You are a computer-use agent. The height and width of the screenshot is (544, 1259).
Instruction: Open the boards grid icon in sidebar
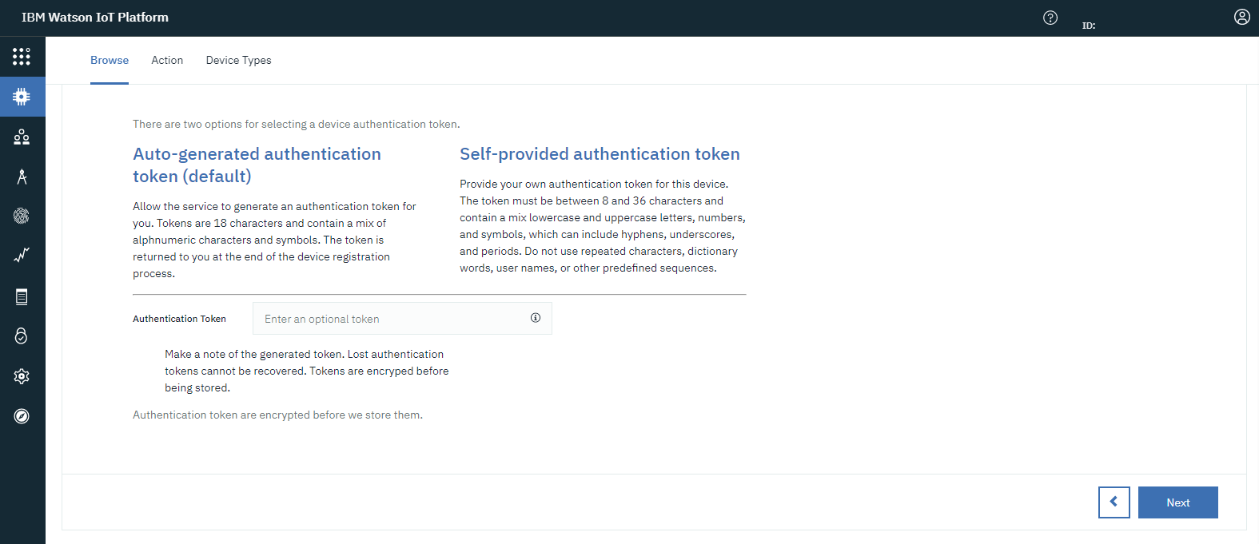tap(22, 57)
